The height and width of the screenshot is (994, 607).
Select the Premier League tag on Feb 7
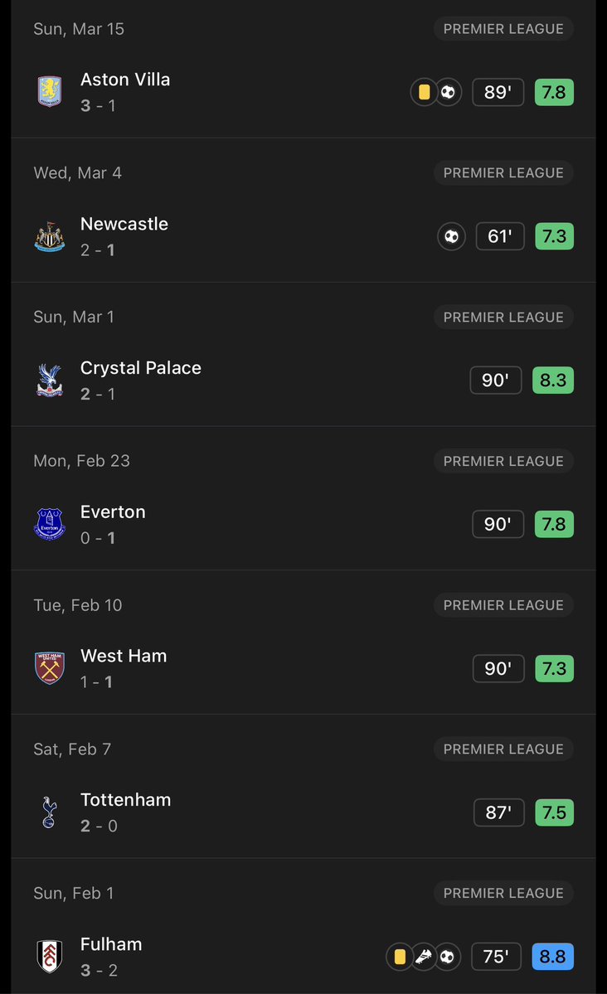tap(503, 749)
